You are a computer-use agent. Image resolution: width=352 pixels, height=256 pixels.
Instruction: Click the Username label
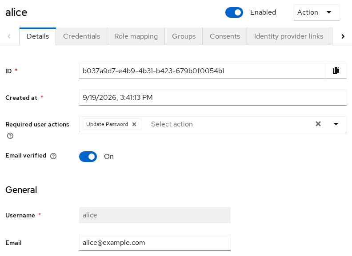click(x=20, y=216)
